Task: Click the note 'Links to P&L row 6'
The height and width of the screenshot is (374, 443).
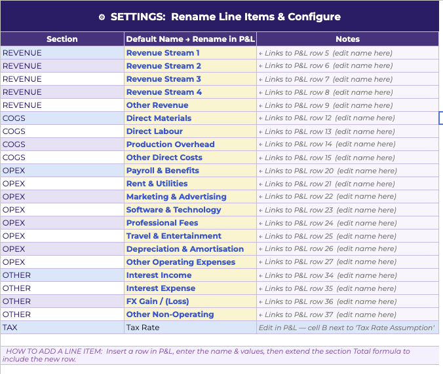Action: point(347,65)
